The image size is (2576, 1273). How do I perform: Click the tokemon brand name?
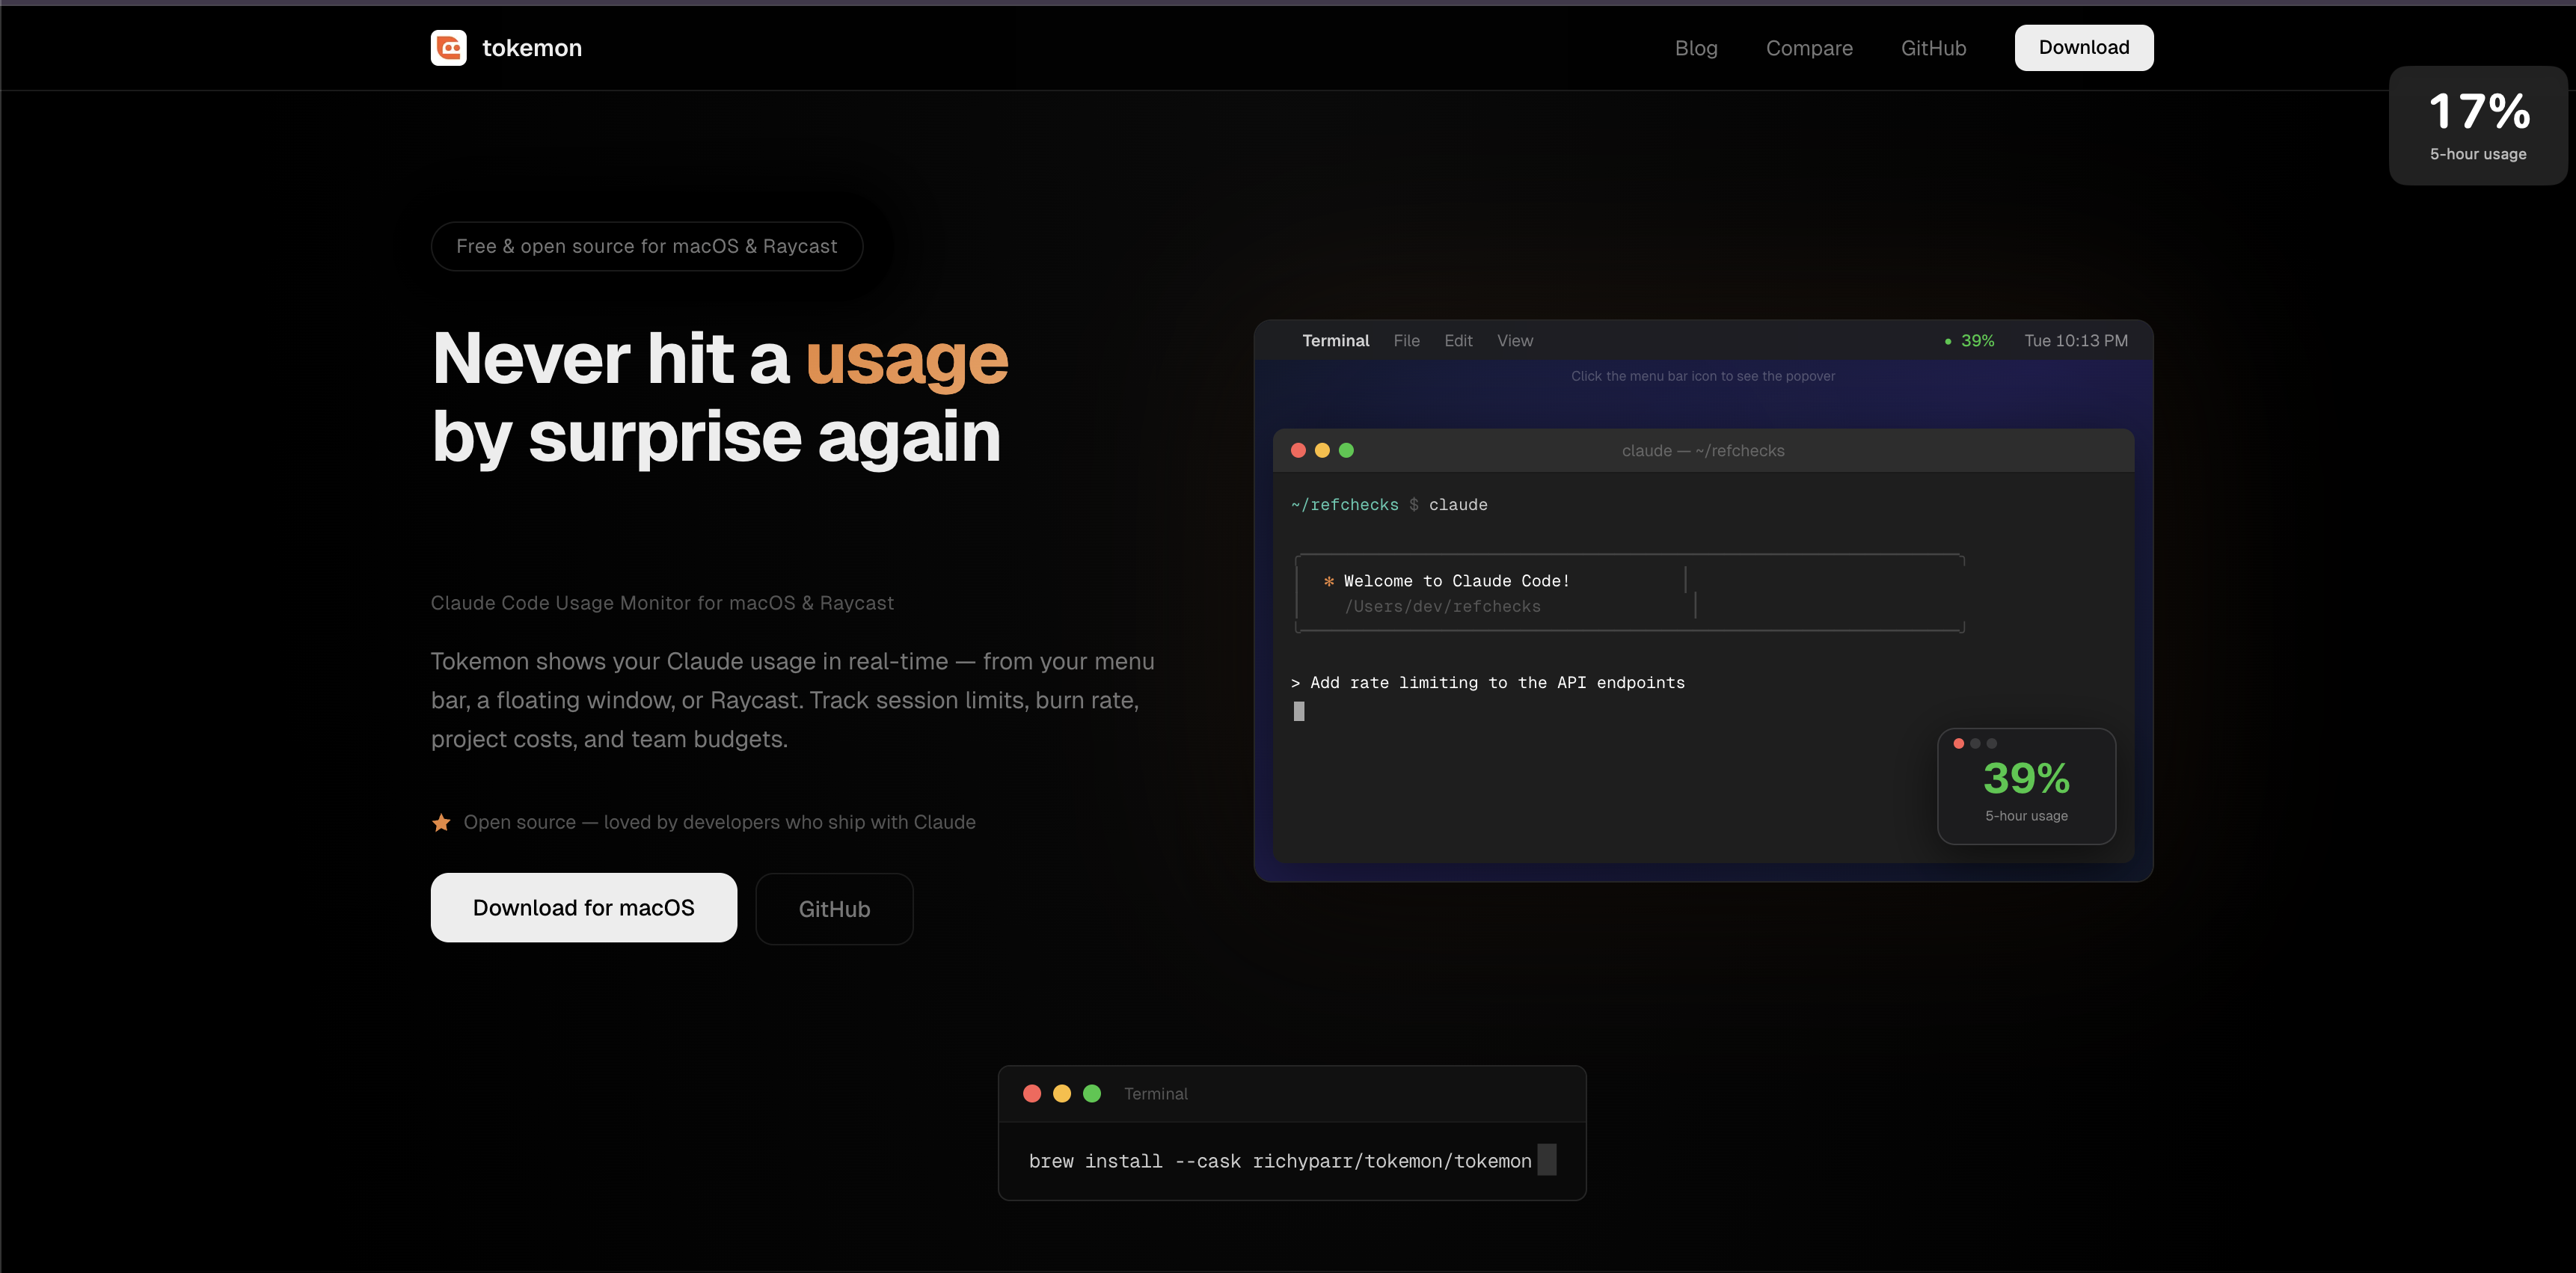[x=532, y=48]
